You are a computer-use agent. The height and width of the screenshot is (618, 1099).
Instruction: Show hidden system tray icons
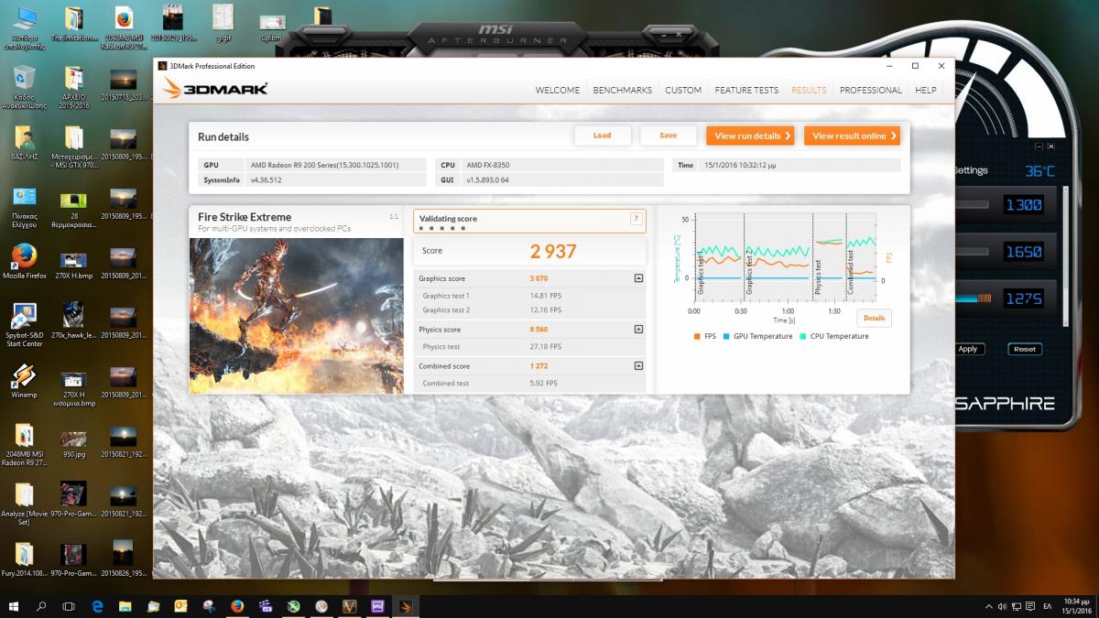(987, 606)
